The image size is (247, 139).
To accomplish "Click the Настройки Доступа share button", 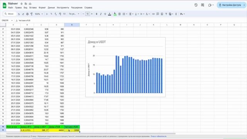I will click(230, 5).
